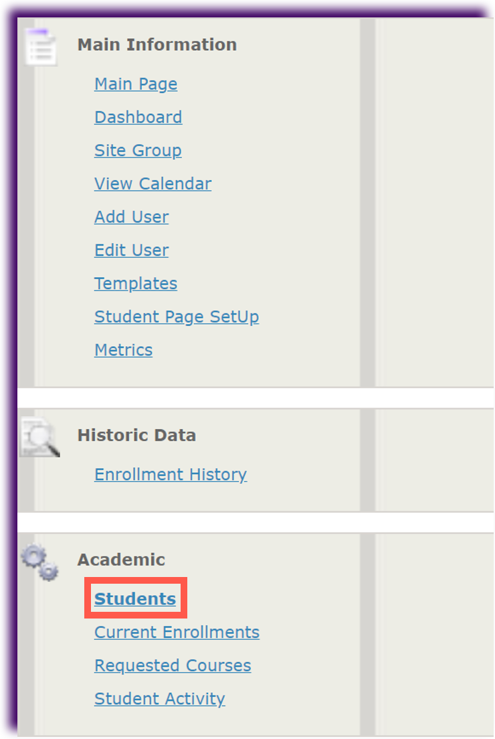This screenshot has width=495, height=739.
Task: Click the Academic gears icon
Action: tap(39, 562)
